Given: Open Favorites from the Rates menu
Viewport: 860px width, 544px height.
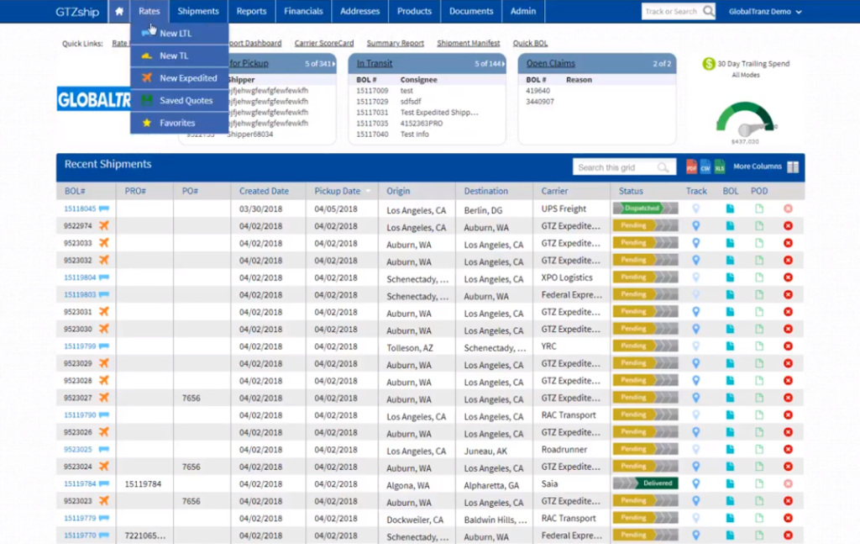Looking at the screenshot, I should click(x=180, y=123).
